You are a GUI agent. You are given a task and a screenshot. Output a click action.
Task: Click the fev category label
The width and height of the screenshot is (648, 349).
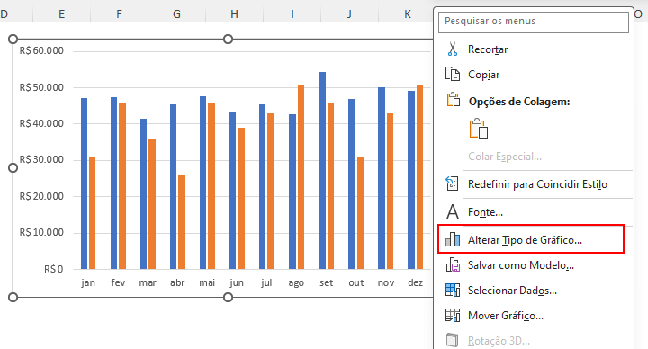118,282
